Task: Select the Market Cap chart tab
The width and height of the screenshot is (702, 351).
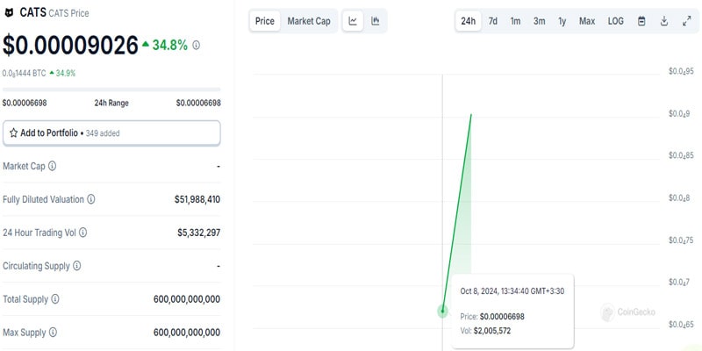Action: (x=309, y=21)
